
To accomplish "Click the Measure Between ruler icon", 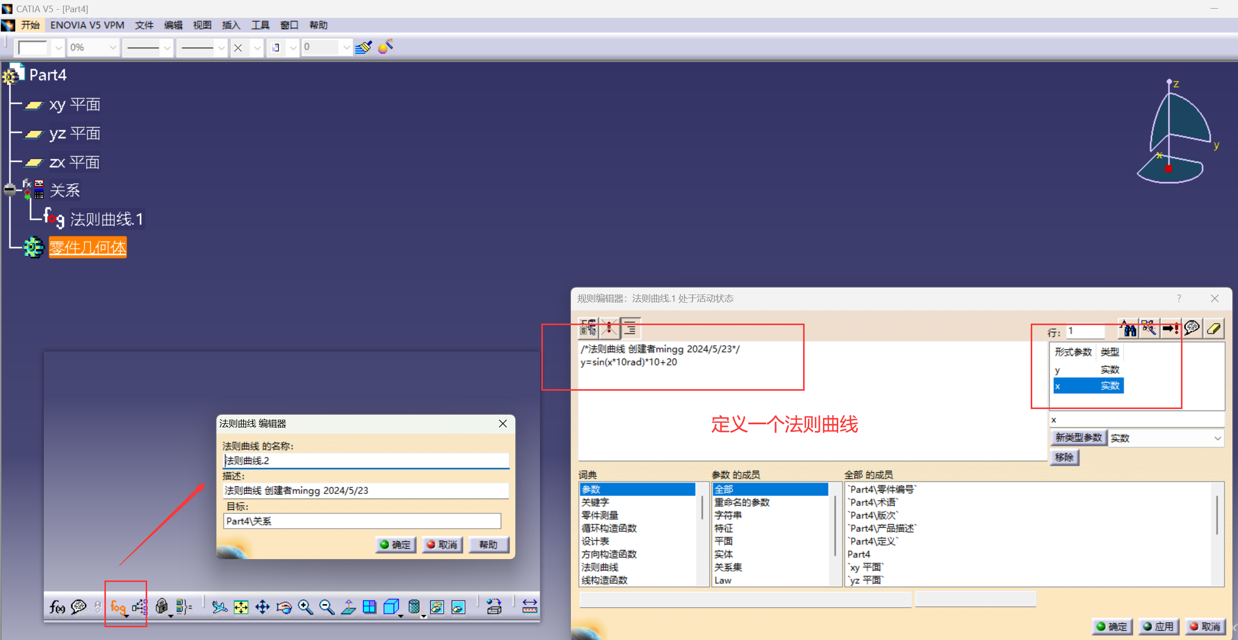I will click(x=530, y=606).
